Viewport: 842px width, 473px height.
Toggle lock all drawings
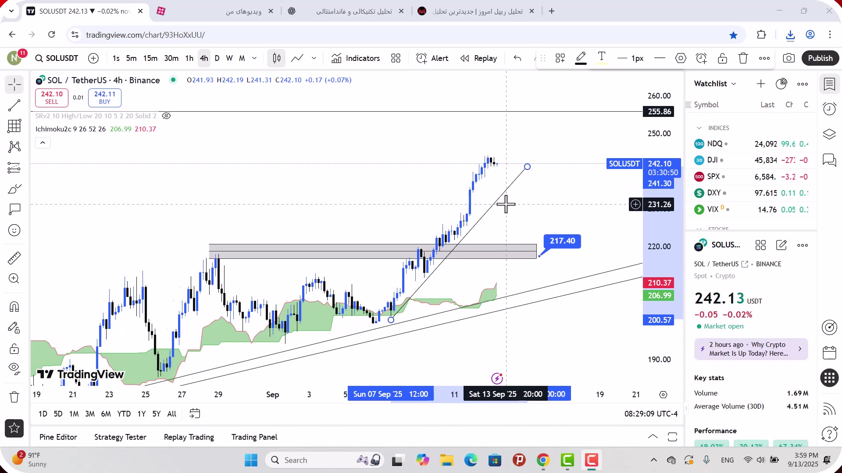14,349
